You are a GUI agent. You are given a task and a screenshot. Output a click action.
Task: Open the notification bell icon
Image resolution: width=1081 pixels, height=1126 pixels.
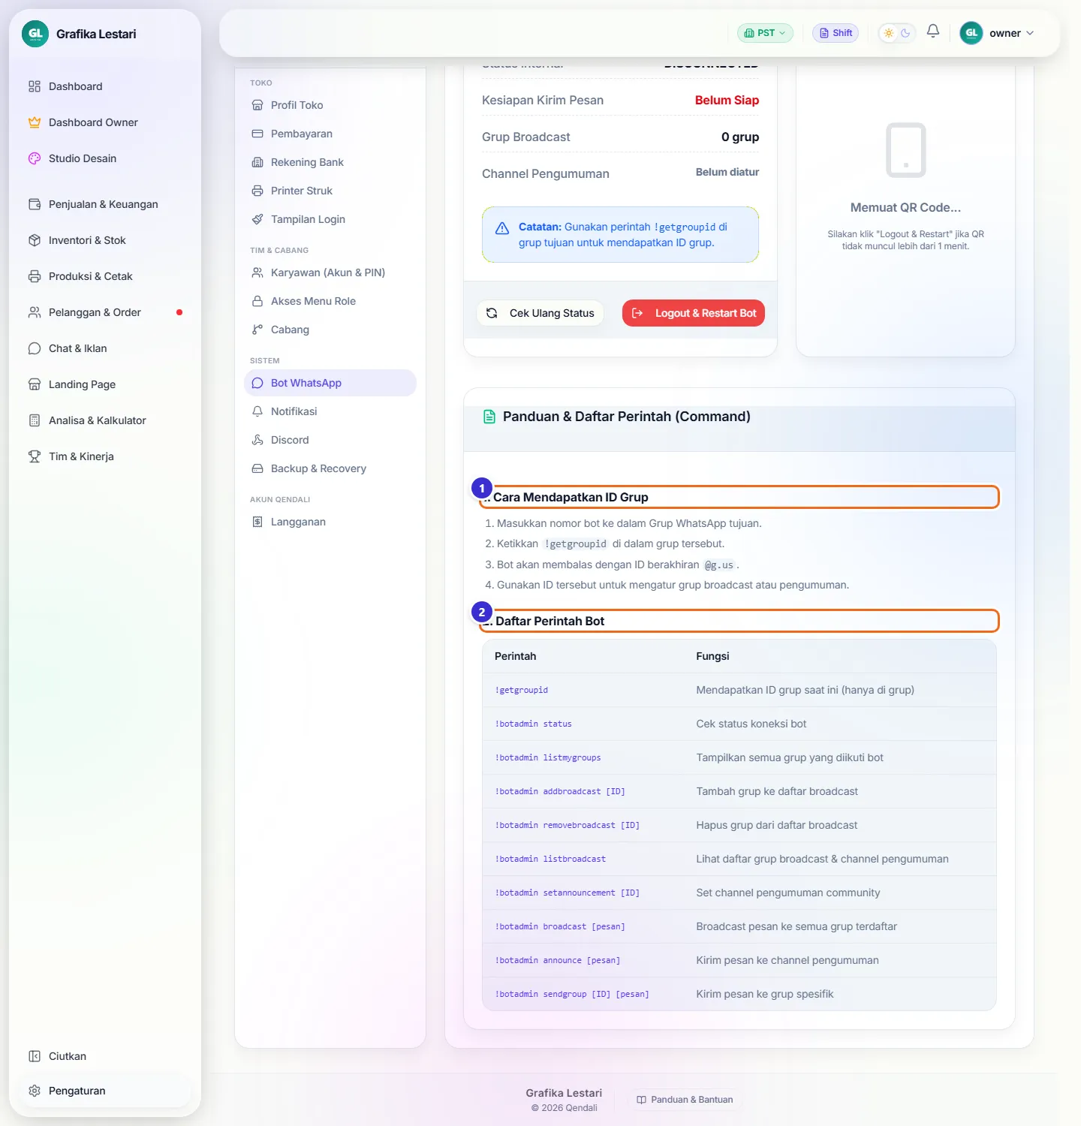click(x=933, y=32)
